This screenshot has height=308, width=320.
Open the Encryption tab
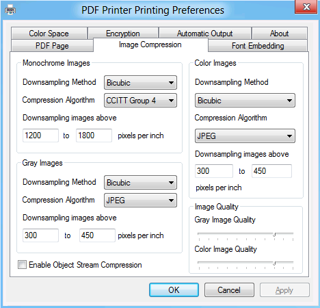(123, 34)
